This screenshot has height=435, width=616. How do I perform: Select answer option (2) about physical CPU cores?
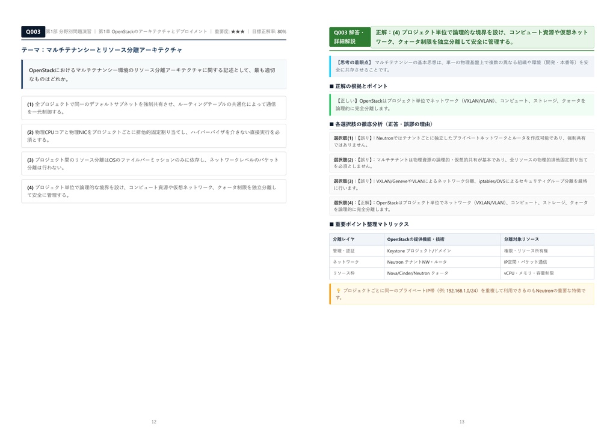(153, 136)
